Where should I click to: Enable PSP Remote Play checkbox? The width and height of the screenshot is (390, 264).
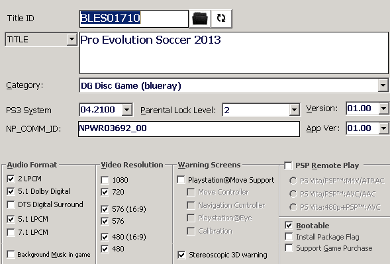[x=288, y=165]
